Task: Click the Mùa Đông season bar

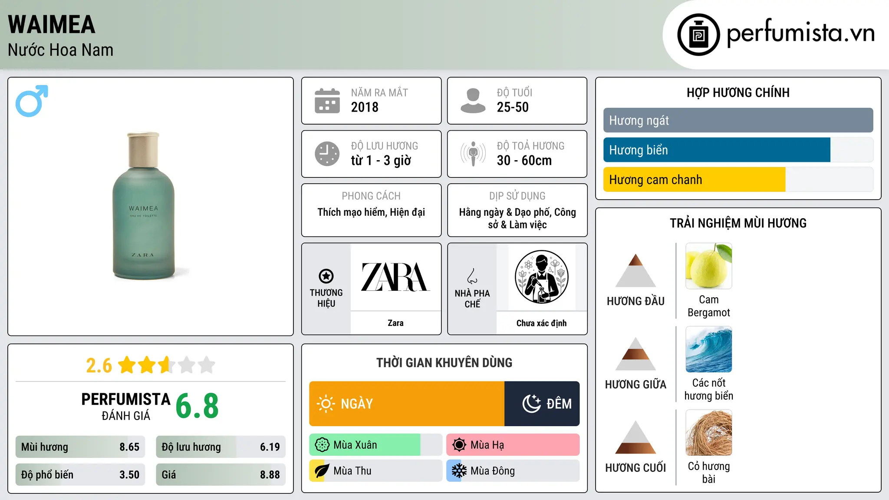Action: [x=513, y=471]
